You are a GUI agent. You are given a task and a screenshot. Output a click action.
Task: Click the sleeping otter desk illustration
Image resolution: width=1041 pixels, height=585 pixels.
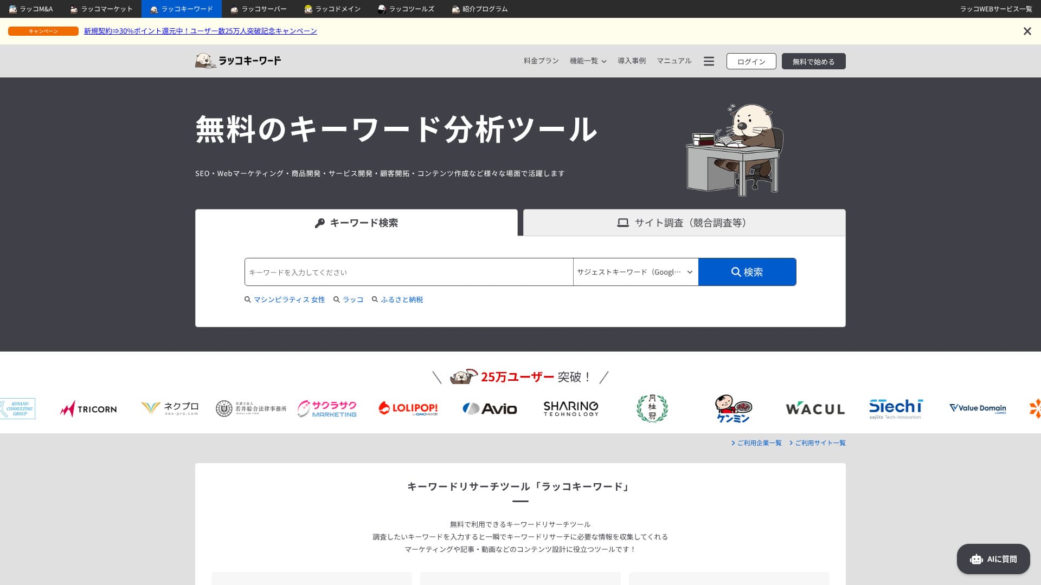(734, 149)
